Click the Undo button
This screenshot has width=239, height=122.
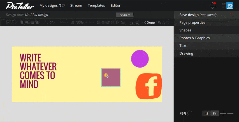[150, 22]
